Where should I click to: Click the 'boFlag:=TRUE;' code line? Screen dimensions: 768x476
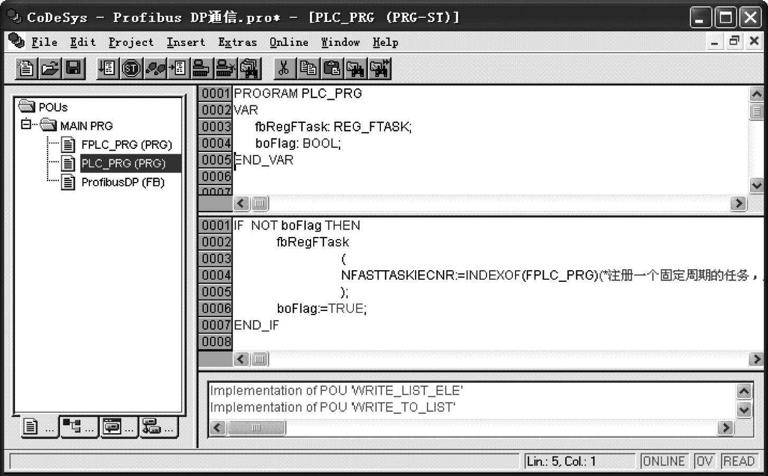pos(322,308)
